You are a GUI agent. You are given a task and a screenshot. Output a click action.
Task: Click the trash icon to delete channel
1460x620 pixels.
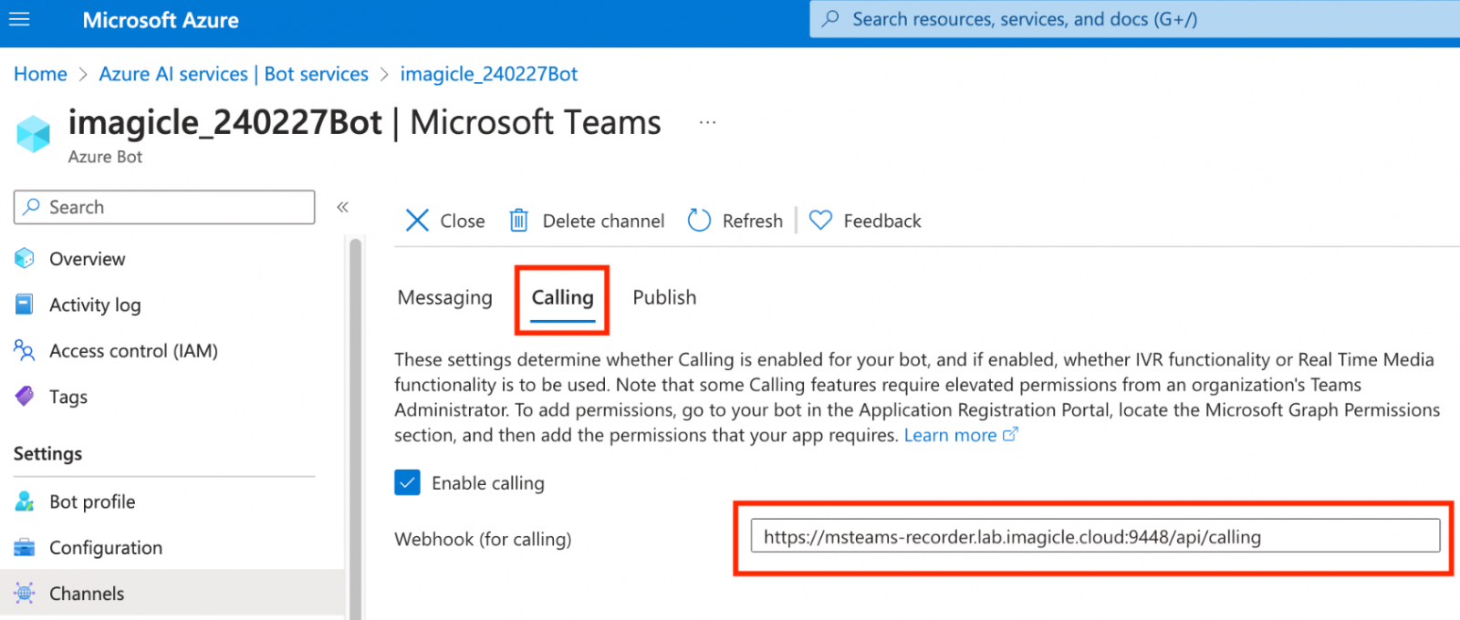pos(518,221)
